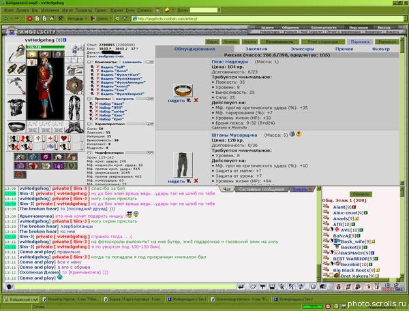Close the Приваты chat tab

point(311,189)
